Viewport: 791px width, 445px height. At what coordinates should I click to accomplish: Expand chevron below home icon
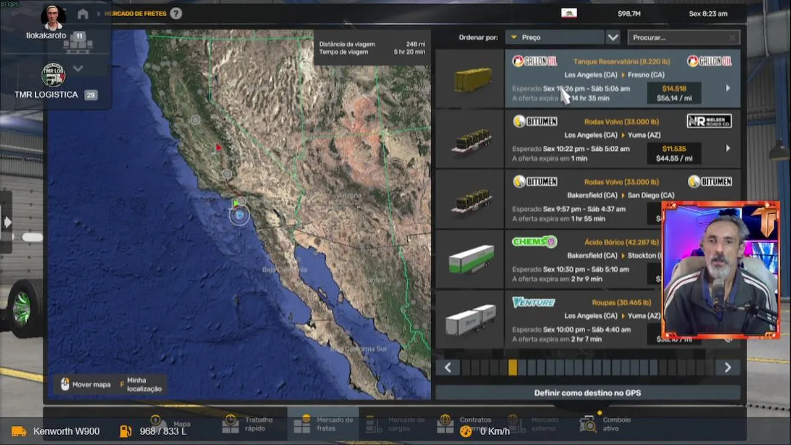tap(78, 69)
